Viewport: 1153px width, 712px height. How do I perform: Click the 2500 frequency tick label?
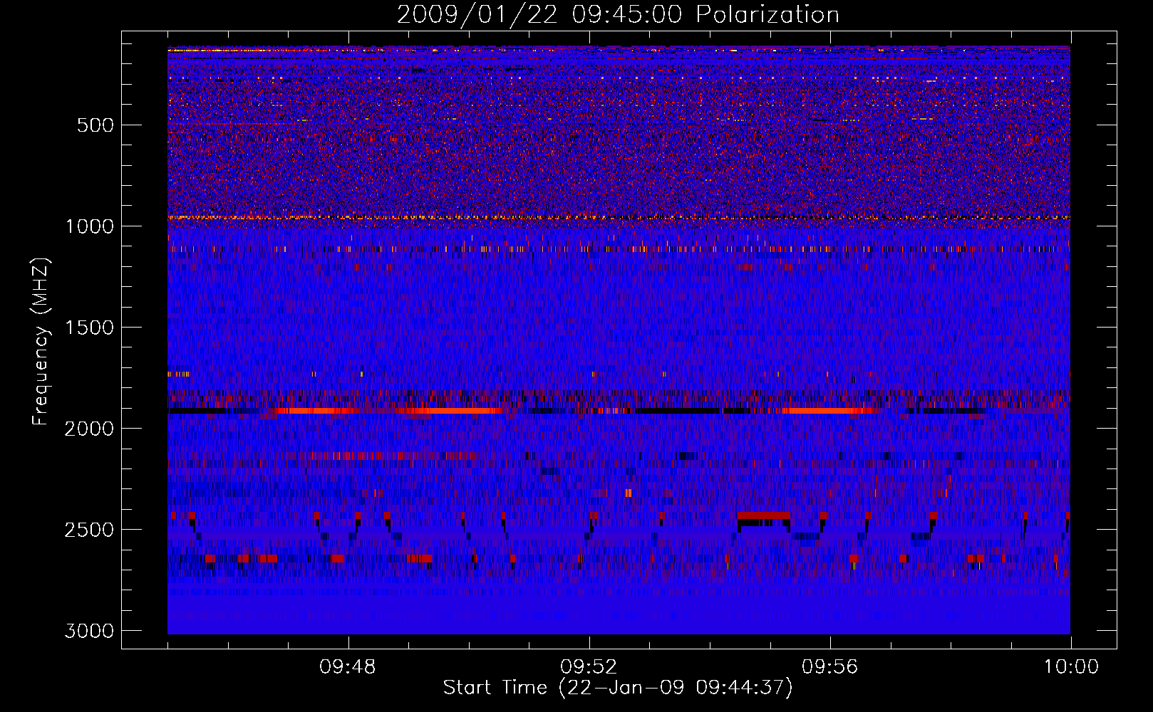coord(90,530)
